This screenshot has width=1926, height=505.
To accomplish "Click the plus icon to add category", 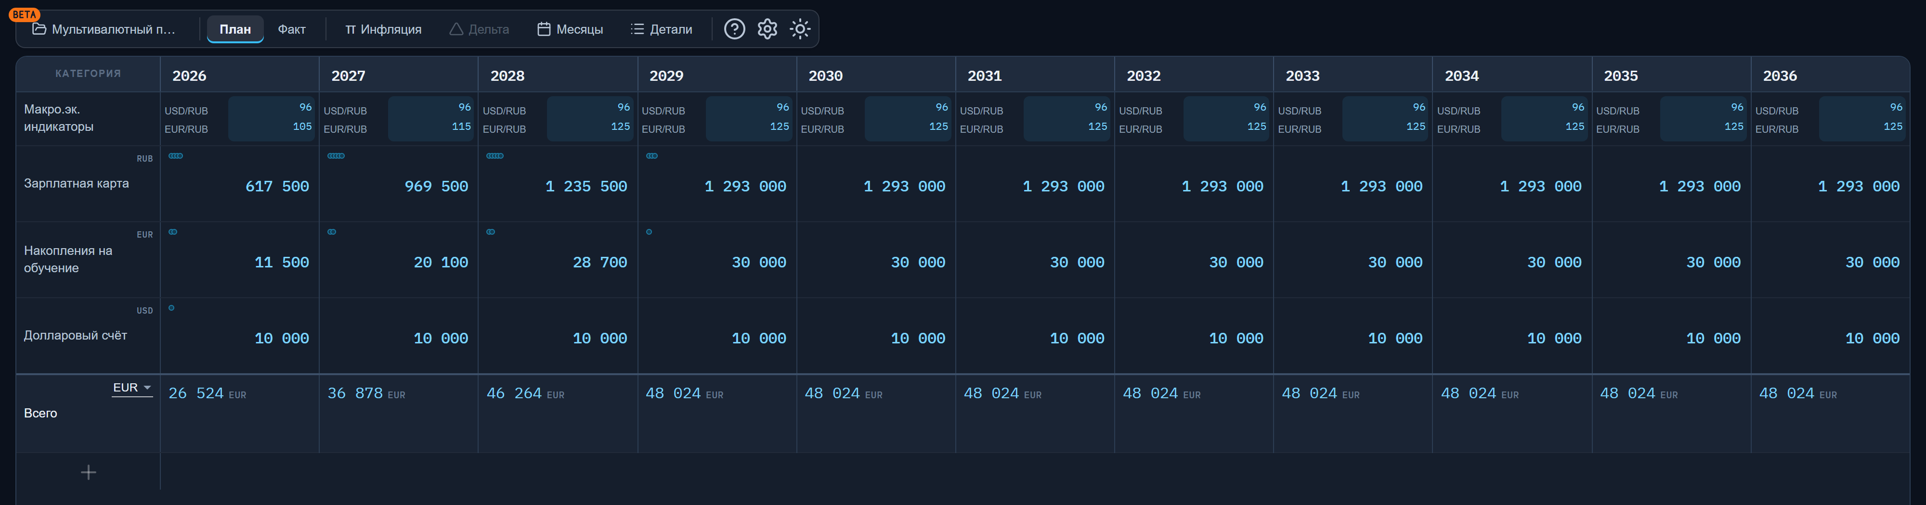I will [x=88, y=472].
